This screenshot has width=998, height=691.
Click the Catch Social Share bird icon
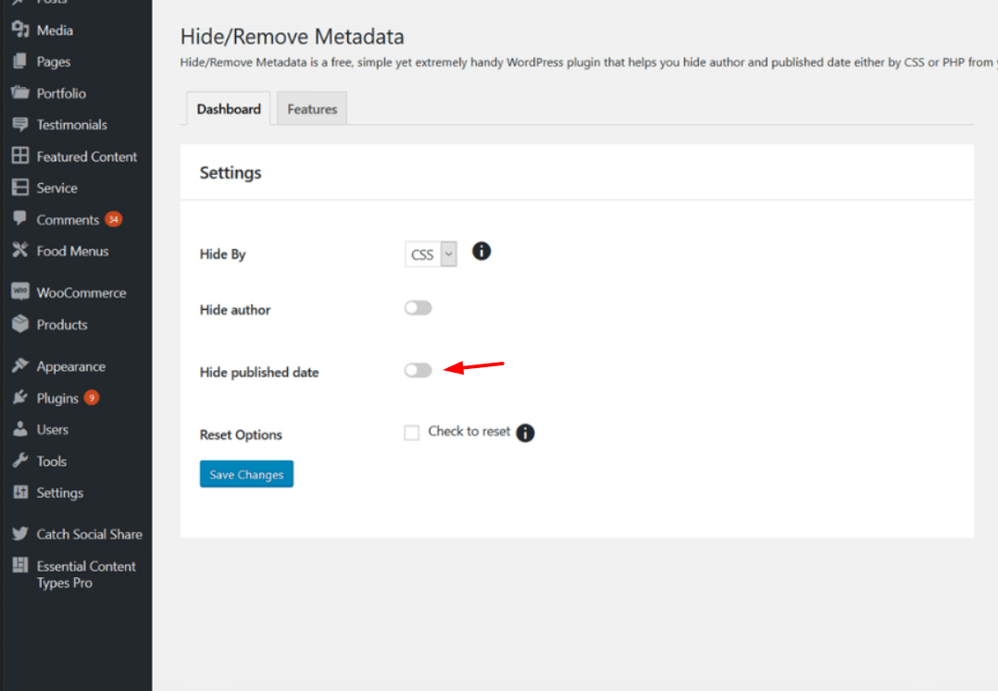(x=20, y=534)
